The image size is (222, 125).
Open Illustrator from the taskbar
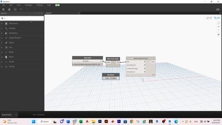[106, 122]
